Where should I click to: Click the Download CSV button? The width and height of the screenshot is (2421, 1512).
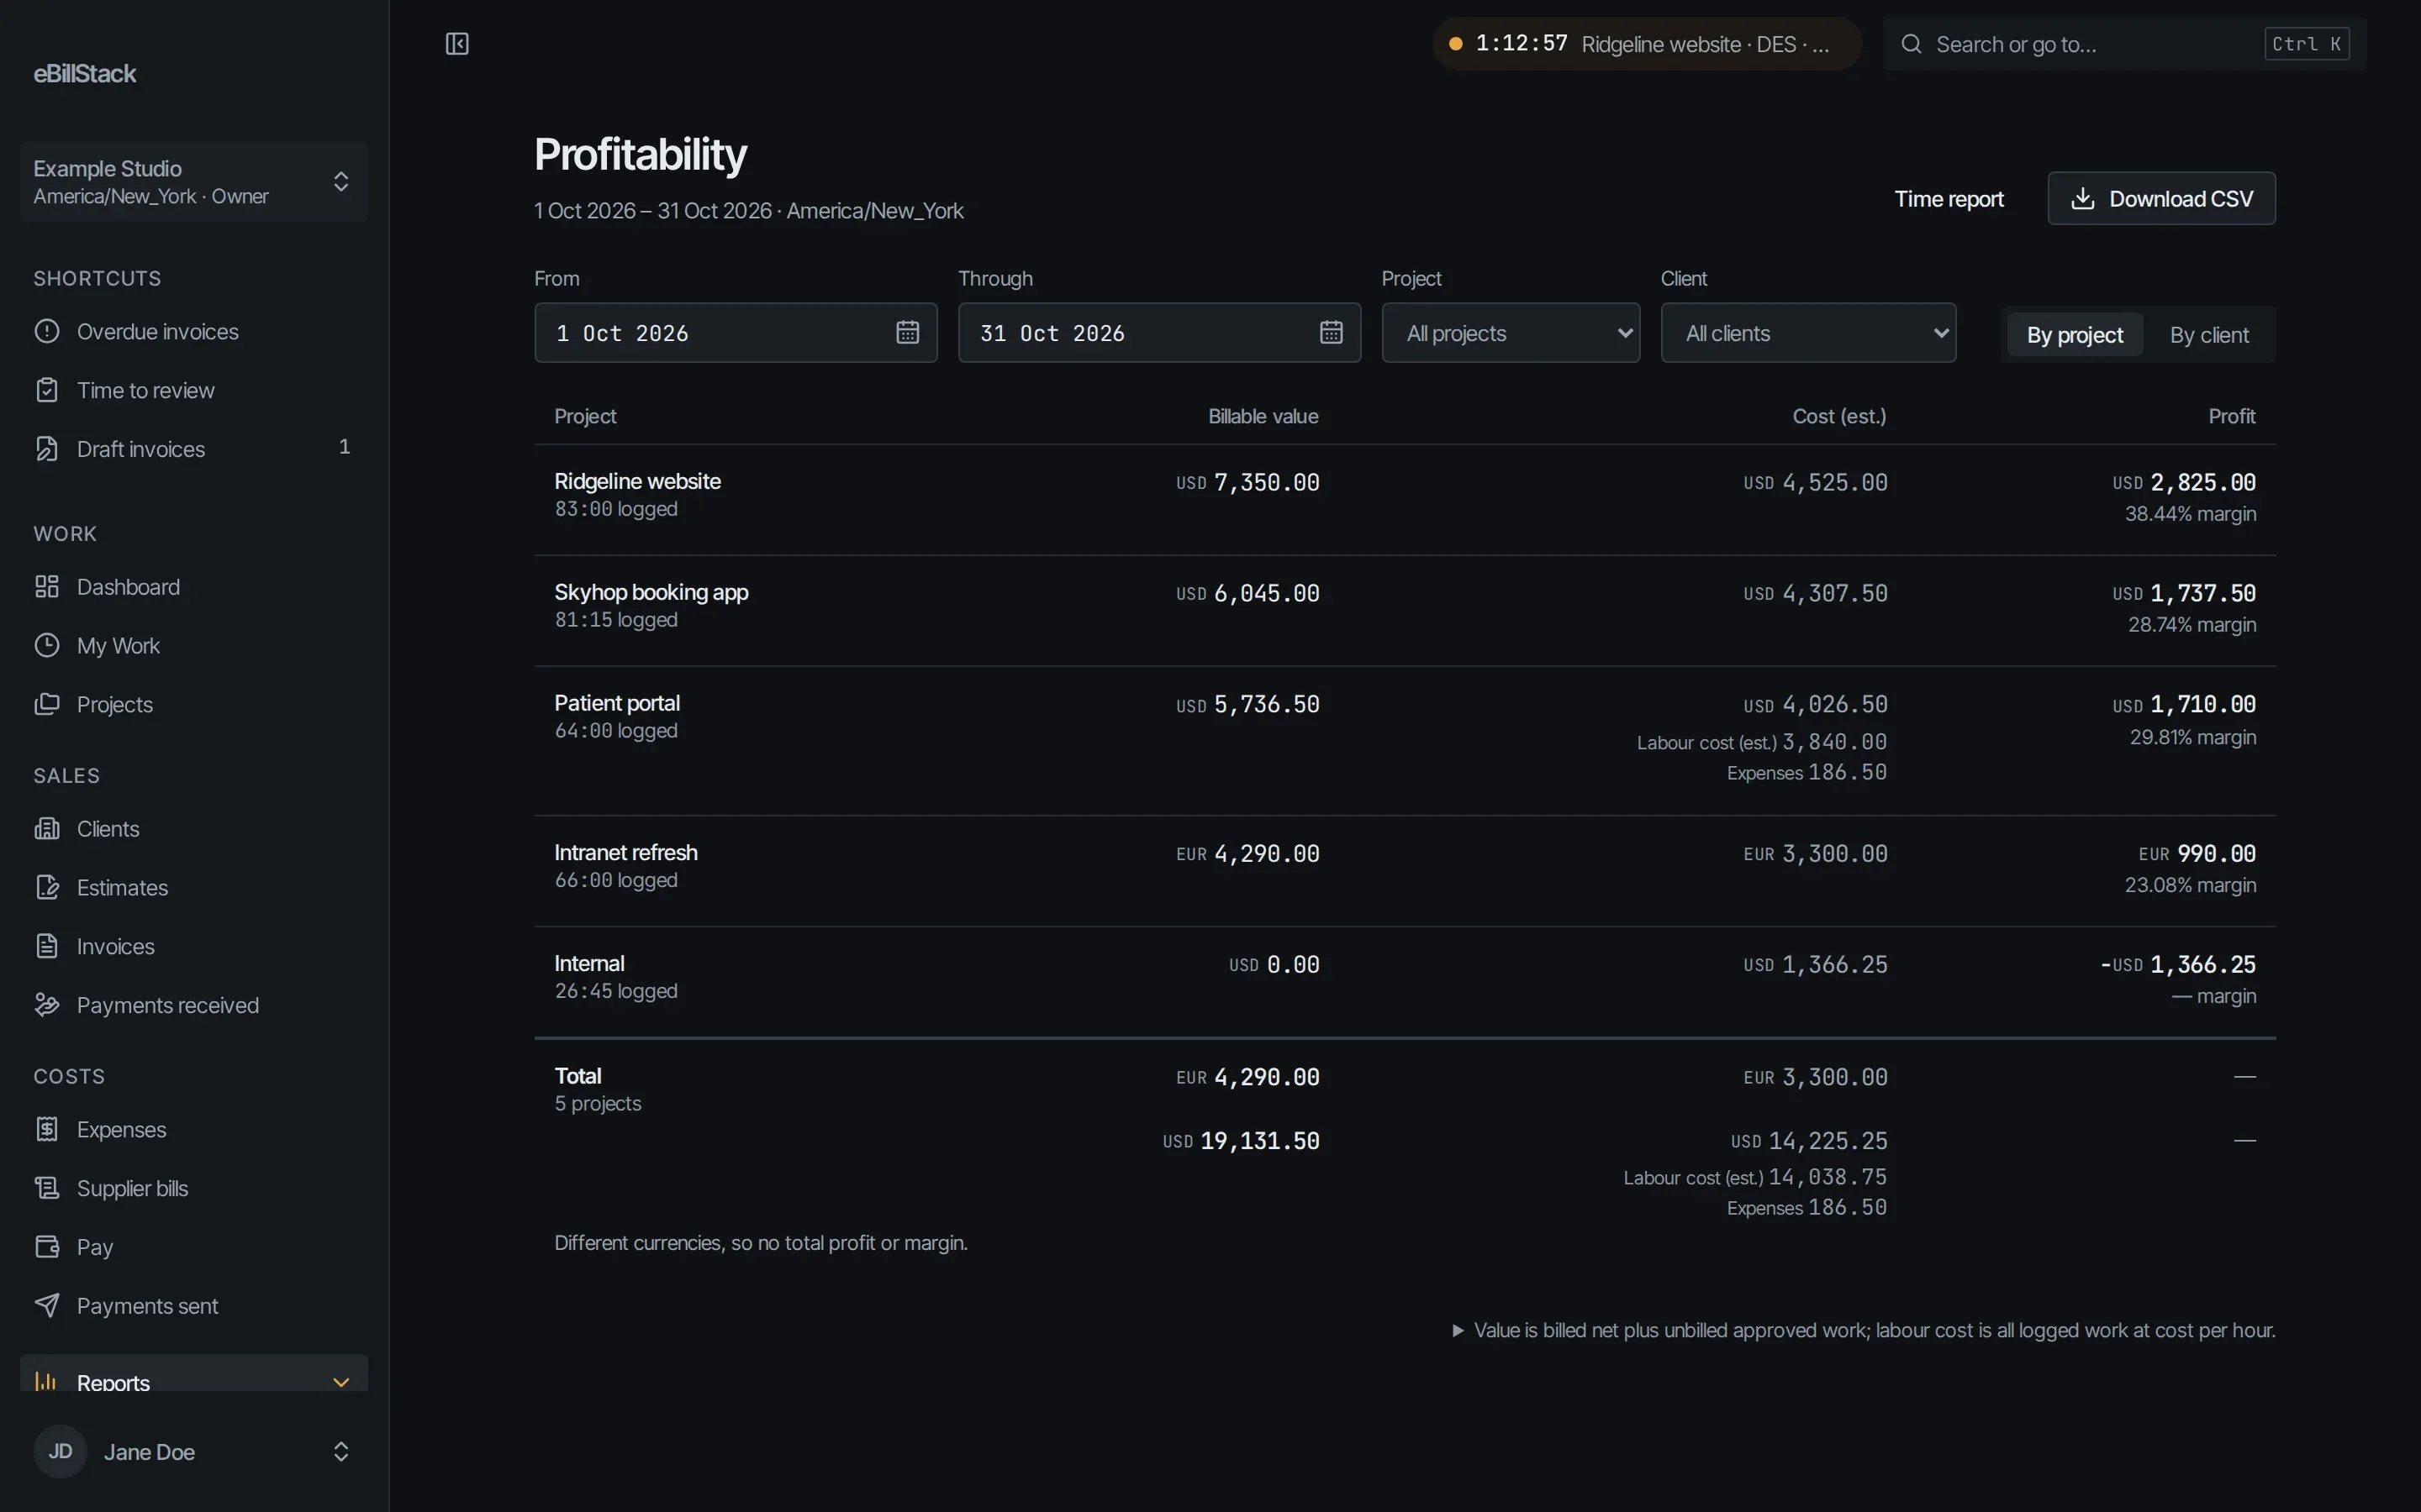[2161, 198]
